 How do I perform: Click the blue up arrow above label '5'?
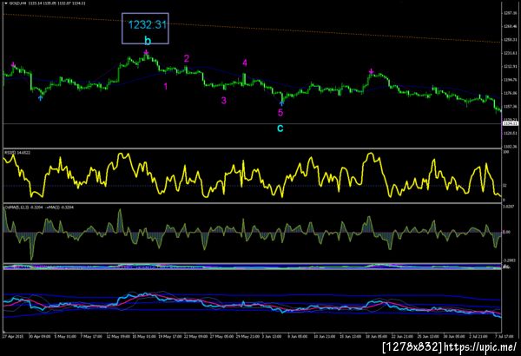tap(281, 104)
